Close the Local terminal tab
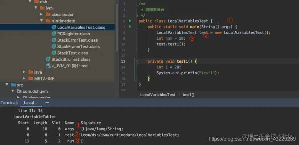Screen dimensions: 299x145 click(x=37, y=103)
